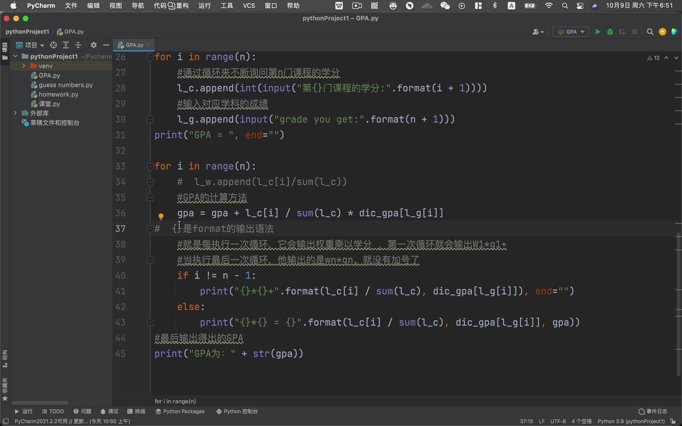Image resolution: width=682 pixels, height=426 pixels.
Task: Collapse the pythonProject1 root folder
Action: 15,56
